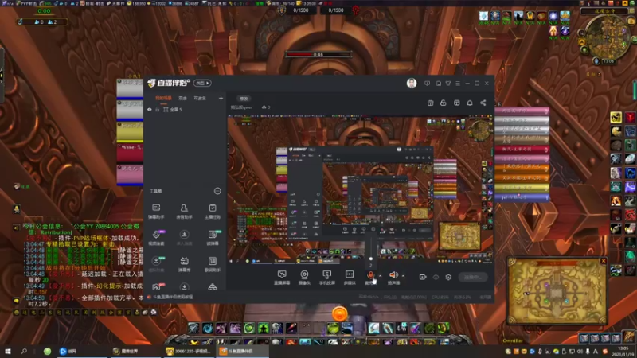
Task: Switch to the second scene tab
Action: (x=182, y=98)
